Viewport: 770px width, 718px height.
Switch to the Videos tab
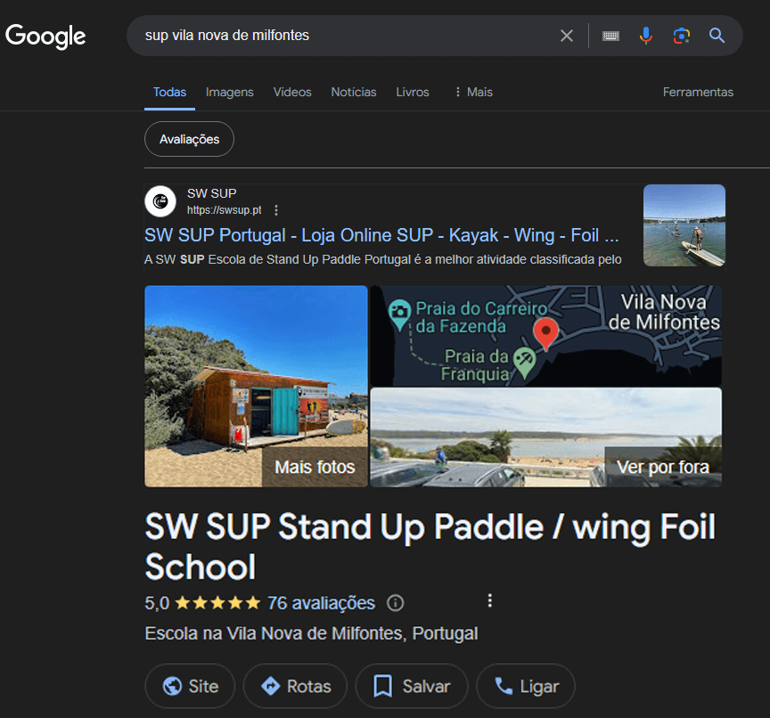[292, 92]
